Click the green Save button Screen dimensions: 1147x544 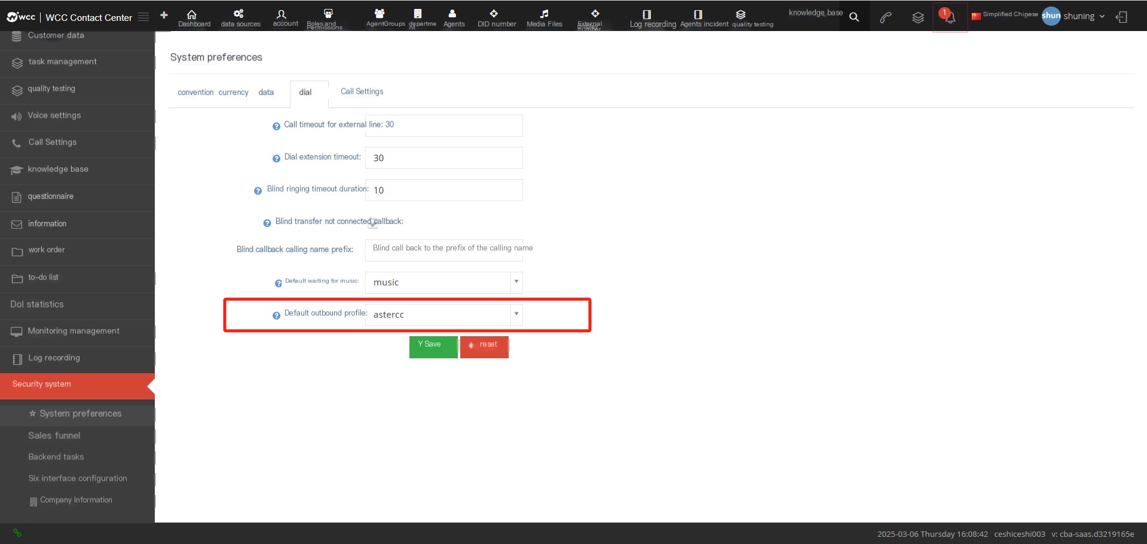click(433, 347)
